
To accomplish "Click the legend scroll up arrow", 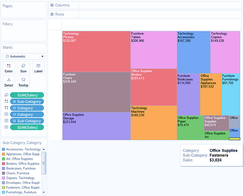I will pyautogui.click(x=44, y=149).
